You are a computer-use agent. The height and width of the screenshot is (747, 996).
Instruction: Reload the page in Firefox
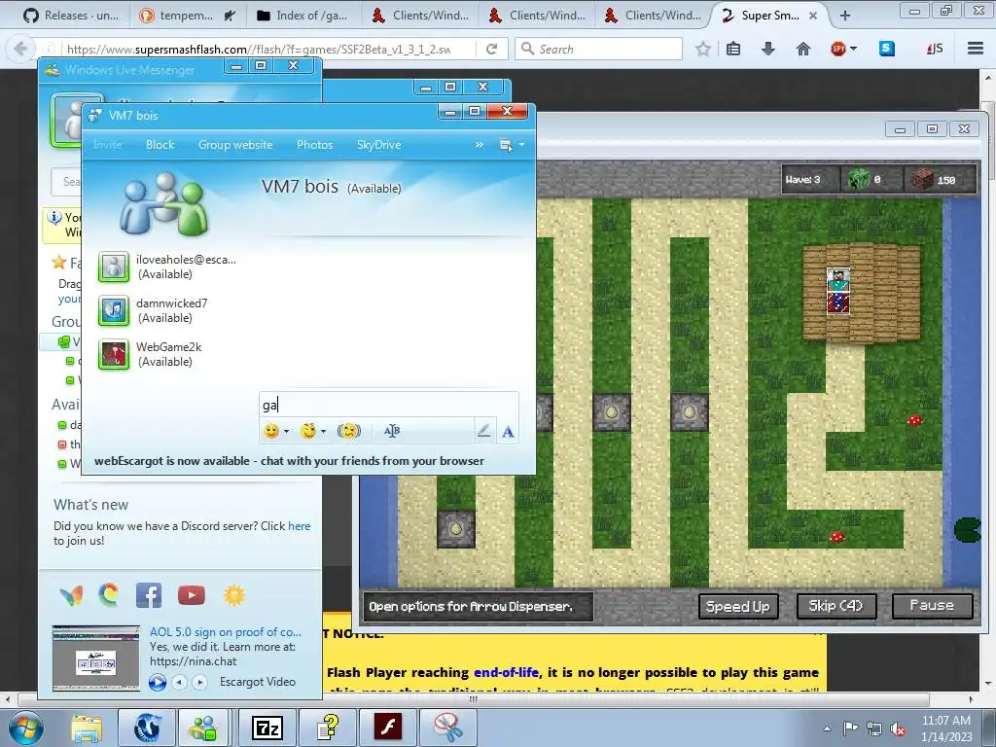pos(491,49)
